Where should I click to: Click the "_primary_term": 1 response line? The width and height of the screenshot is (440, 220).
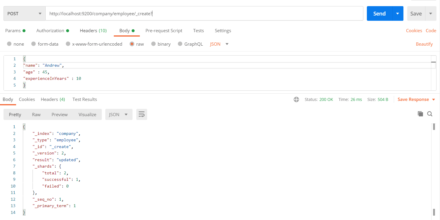click(54, 206)
